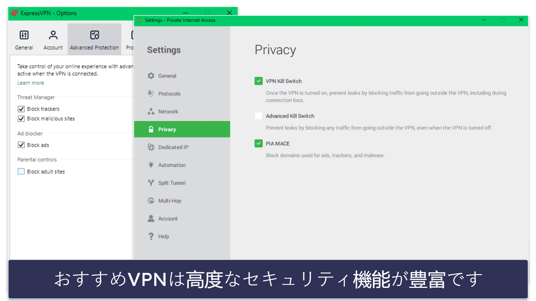
Task: Open Dedicated IP settings
Action: (x=182, y=147)
